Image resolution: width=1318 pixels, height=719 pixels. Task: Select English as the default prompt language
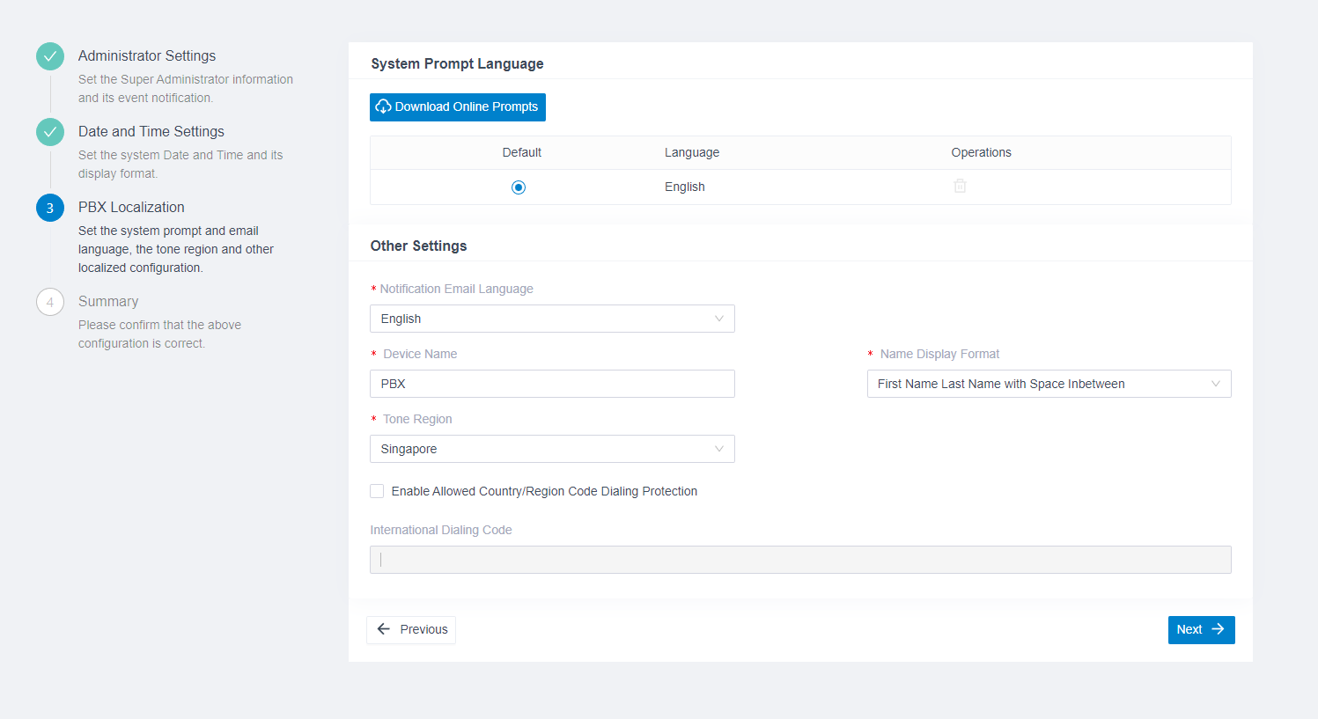click(519, 187)
